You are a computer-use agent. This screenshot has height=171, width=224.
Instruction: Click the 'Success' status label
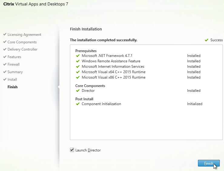tap(216, 40)
